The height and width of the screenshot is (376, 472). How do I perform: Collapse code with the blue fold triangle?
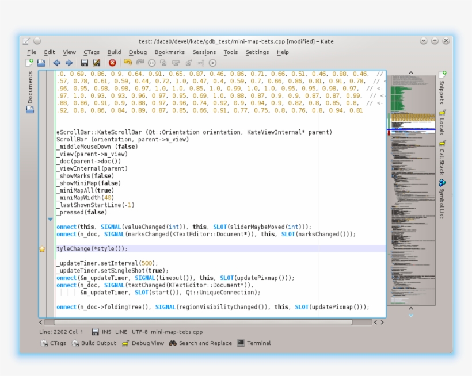pyautogui.click(x=50, y=220)
